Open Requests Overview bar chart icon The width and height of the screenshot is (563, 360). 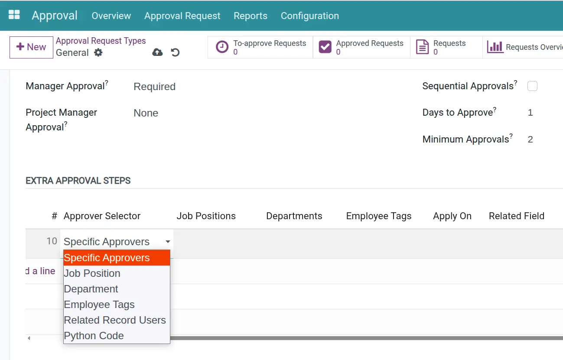495,47
